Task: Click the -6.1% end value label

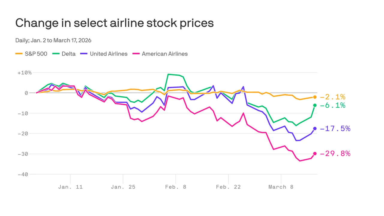Action: pyautogui.click(x=332, y=105)
